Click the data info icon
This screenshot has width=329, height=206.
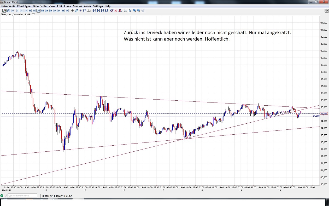81,11
